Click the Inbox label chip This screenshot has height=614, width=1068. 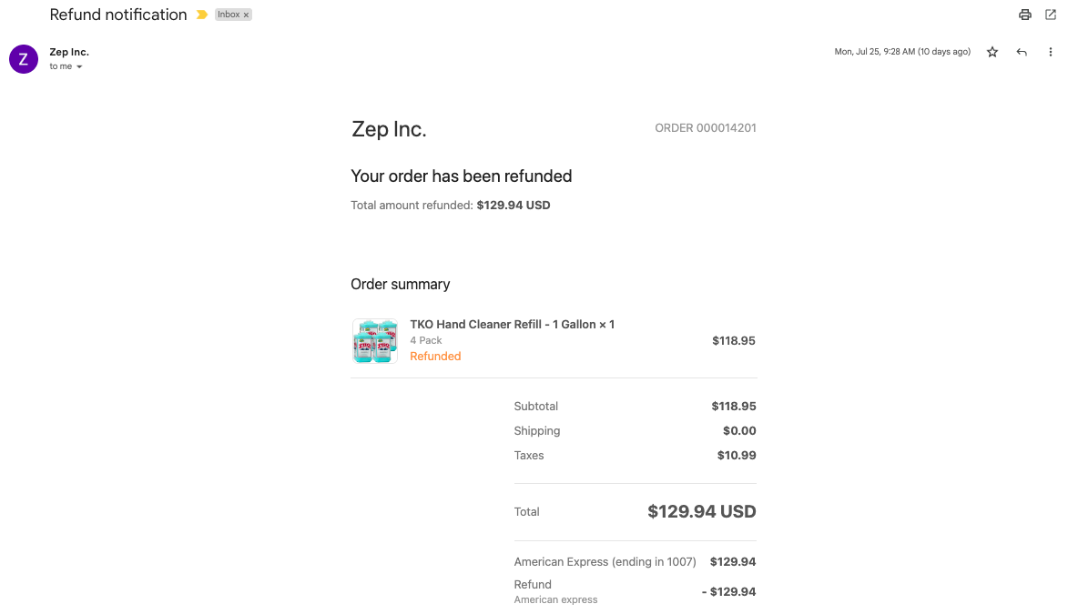pos(229,15)
